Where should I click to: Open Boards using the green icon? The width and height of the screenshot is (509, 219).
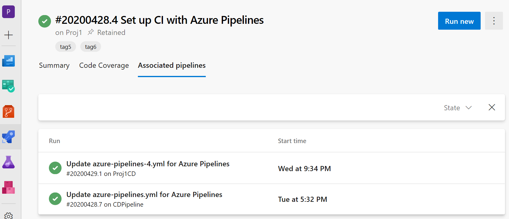click(8, 86)
